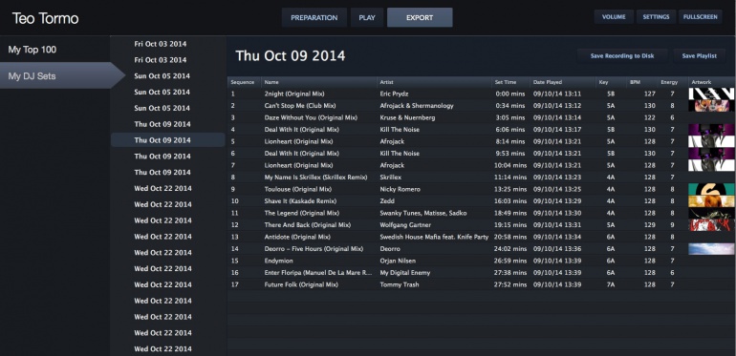
Task: Select track Can't Stop Me (Club Mix)
Action: (300, 106)
